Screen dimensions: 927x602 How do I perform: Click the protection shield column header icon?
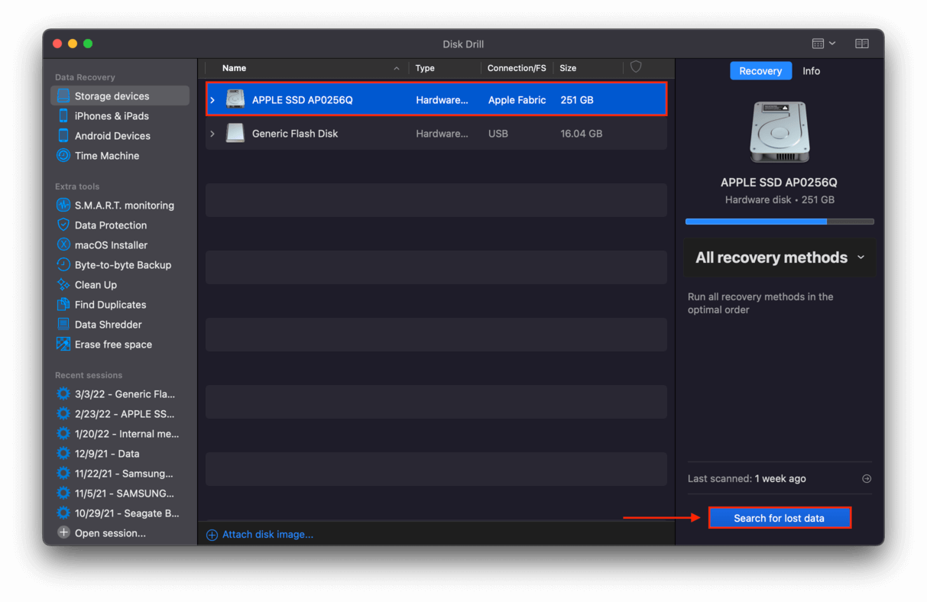636,67
